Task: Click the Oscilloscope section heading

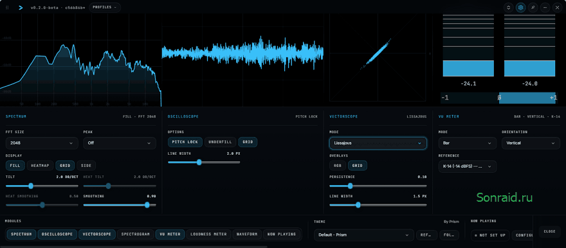Action: [183, 117]
